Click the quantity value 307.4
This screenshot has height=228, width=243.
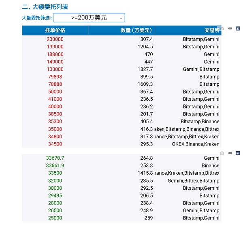147,39
